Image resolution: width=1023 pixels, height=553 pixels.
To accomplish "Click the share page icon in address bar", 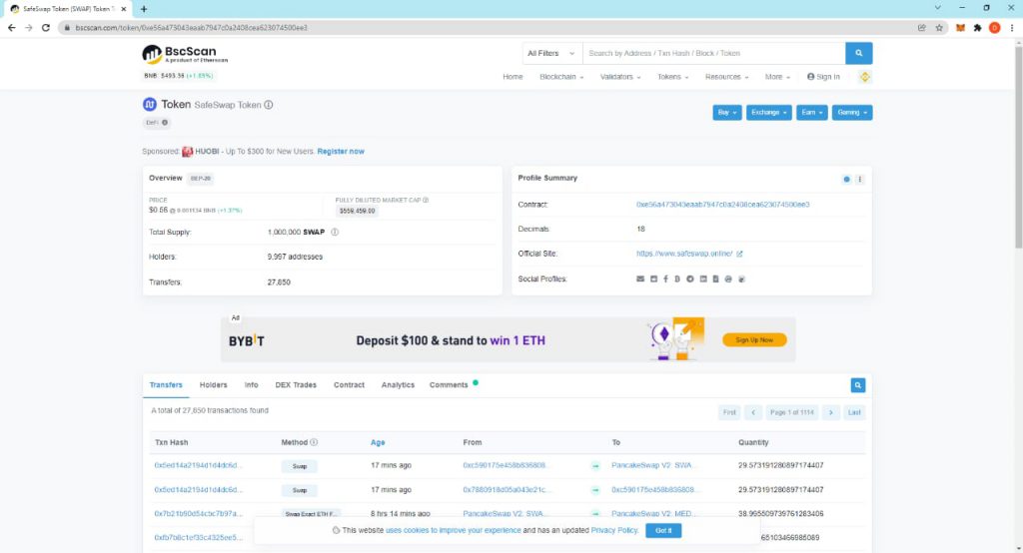I will coord(922,28).
